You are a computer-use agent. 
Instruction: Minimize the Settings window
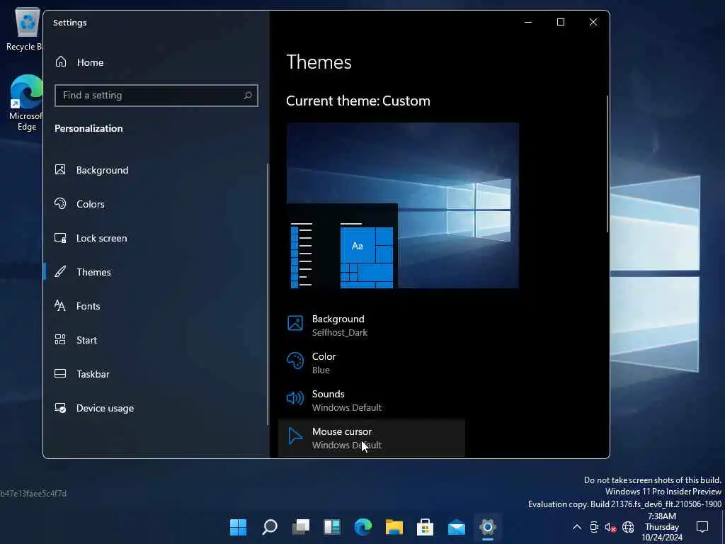click(528, 22)
